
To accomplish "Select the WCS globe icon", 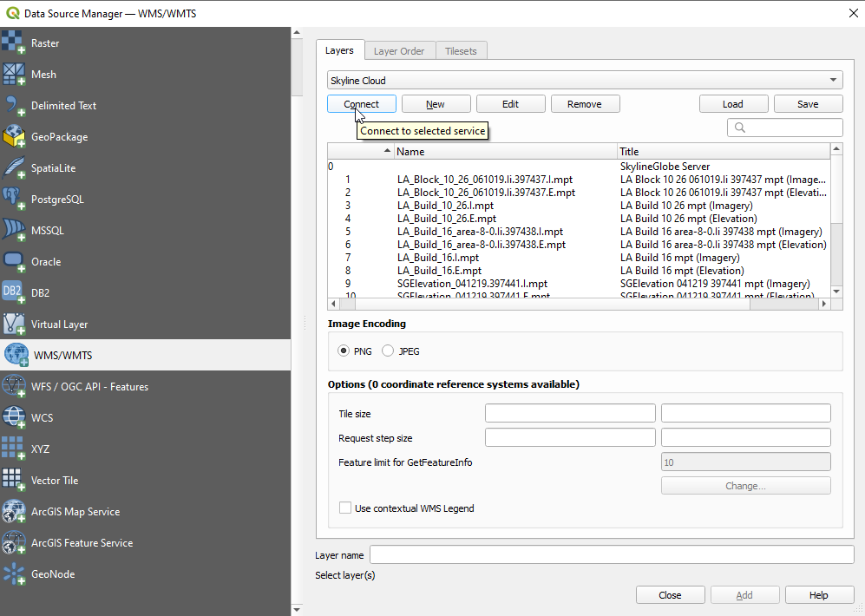I will (13, 417).
